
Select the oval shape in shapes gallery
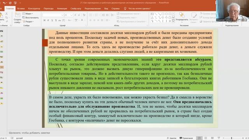[166, 14]
